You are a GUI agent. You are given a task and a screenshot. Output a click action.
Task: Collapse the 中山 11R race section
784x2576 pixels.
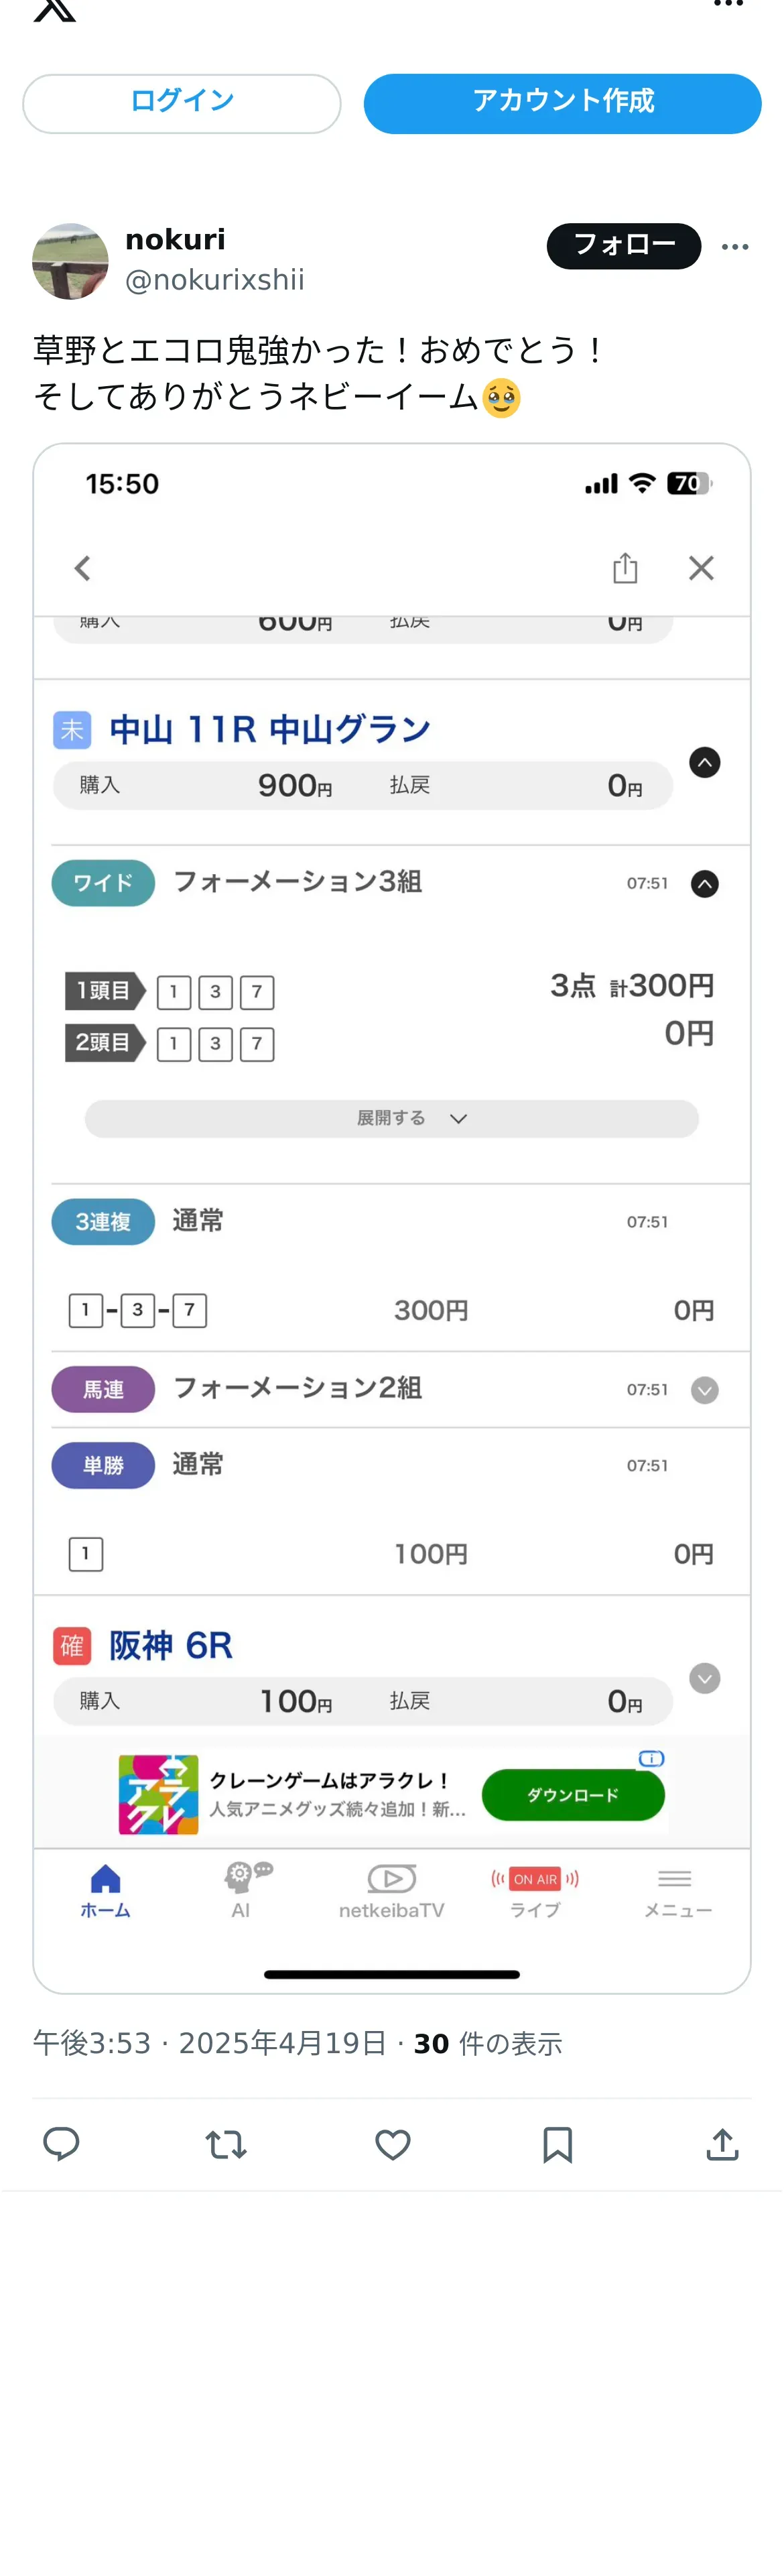pyautogui.click(x=705, y=763)
